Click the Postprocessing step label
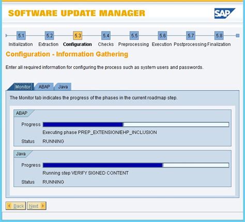This screenshot has height=222, width=245. [190, 44]
